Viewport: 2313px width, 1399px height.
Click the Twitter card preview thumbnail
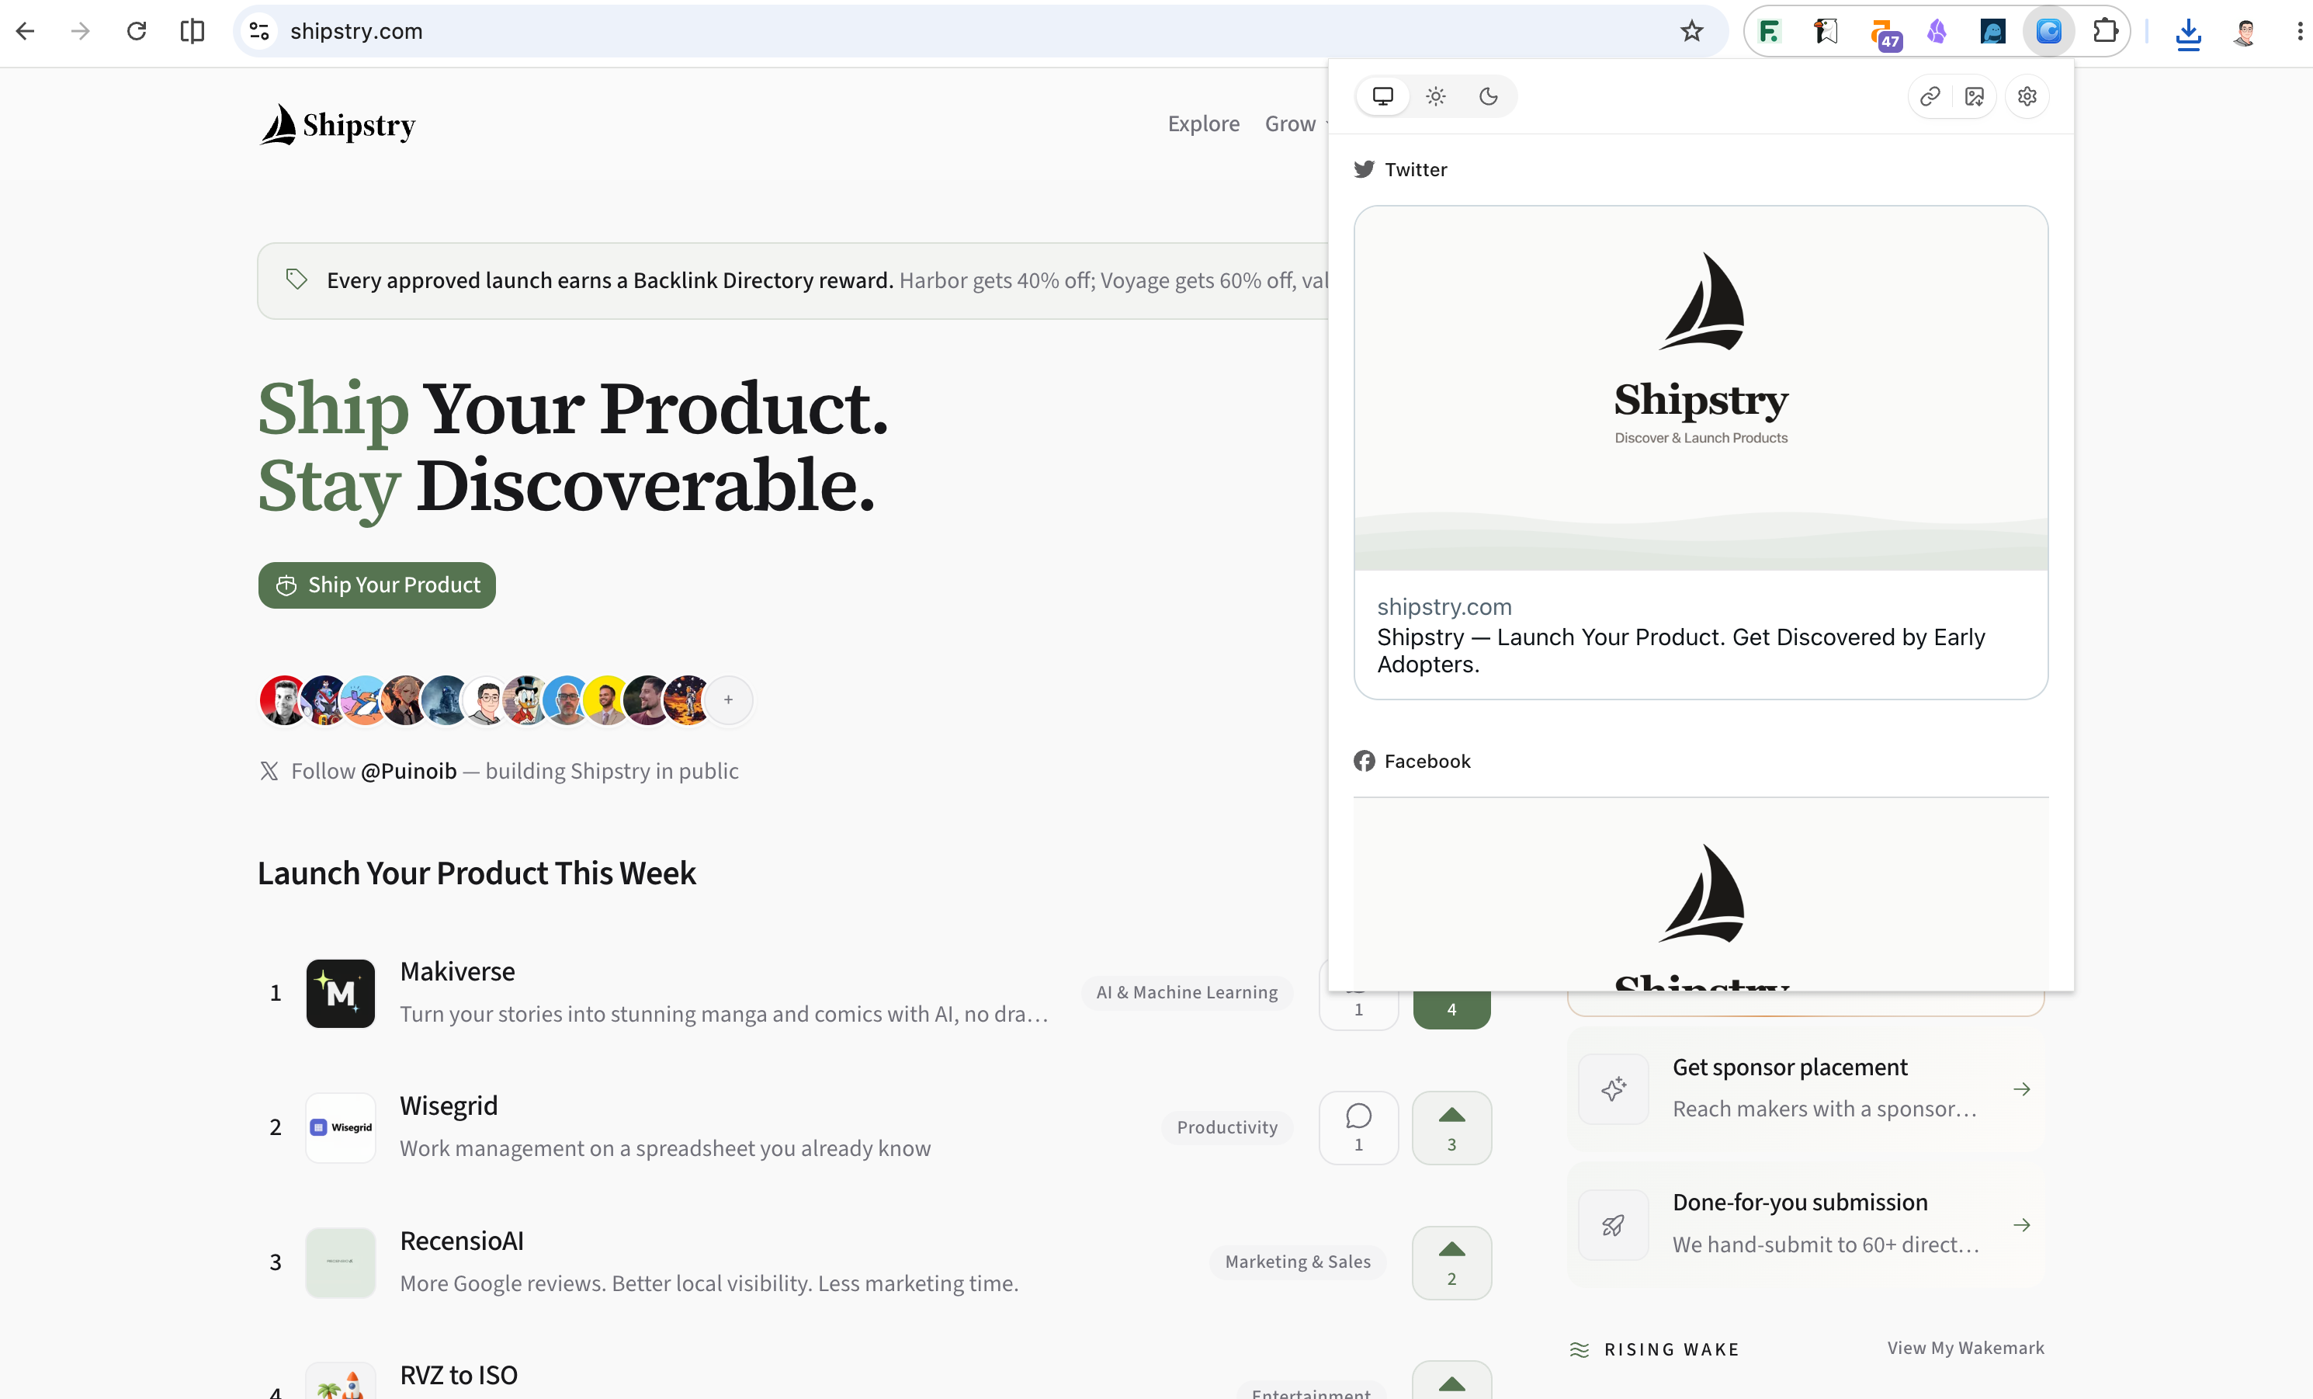1701,387
